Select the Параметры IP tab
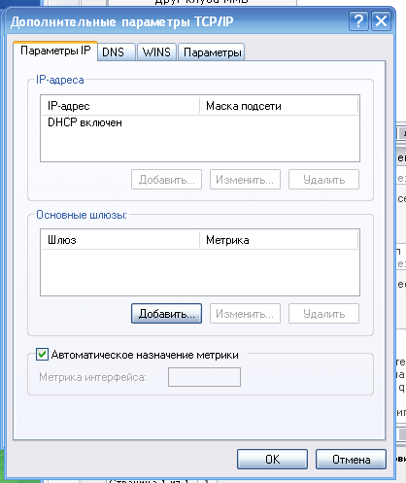Viewport: 406px width, 483px height. 55,51
